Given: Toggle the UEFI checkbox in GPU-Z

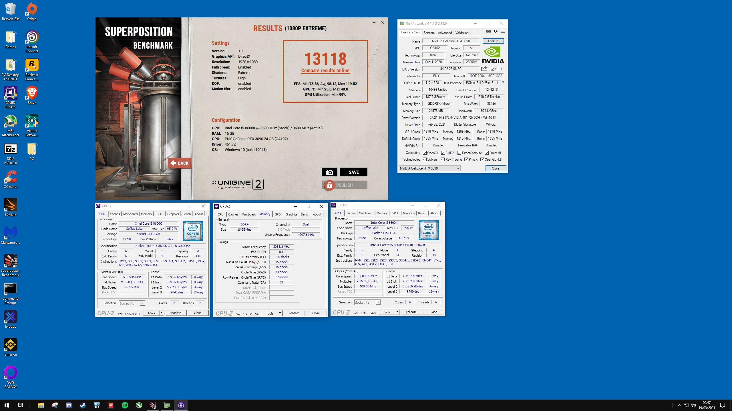Looking at the screenshot, I should click(492, 69).
